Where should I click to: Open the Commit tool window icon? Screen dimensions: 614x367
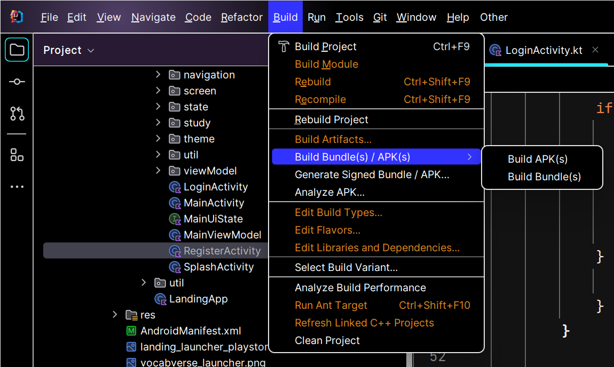pyautogui.click(x=17, y=82)
